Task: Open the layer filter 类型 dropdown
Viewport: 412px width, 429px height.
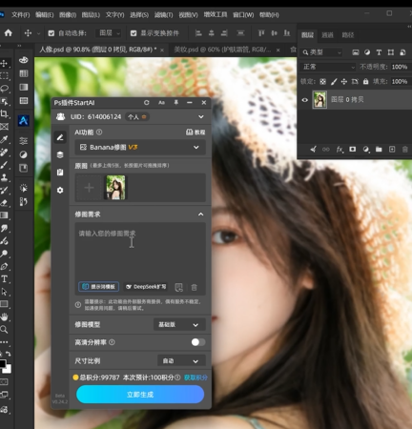Action: coord(321,52)
